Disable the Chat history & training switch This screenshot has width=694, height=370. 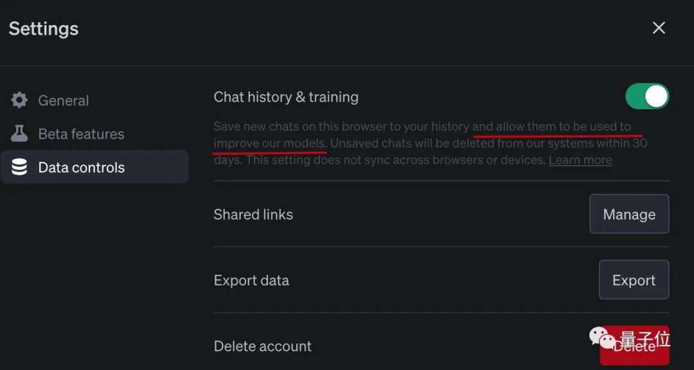tap(647, 96)
